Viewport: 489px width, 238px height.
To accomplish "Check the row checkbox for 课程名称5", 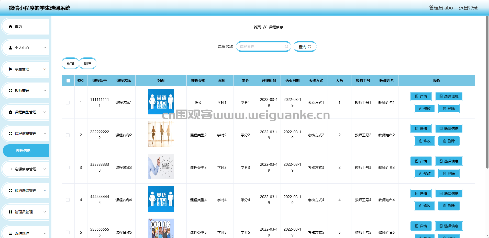I will click(x=68, y=232).
